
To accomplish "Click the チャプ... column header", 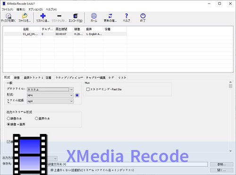I will tap(47, 29).
